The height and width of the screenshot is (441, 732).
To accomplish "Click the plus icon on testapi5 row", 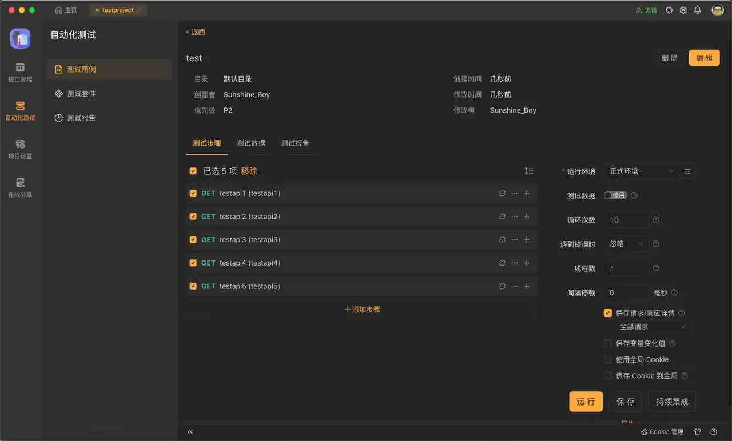I will [x=527, y=286].
